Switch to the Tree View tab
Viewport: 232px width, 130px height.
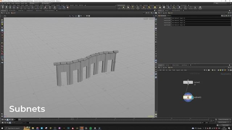(x=167, y=65)
